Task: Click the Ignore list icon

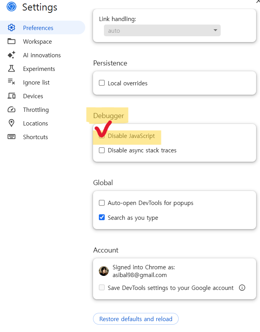Action: coord(11,82)
